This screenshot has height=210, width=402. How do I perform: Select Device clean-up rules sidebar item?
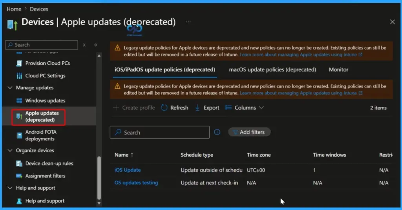pos(49,164)
